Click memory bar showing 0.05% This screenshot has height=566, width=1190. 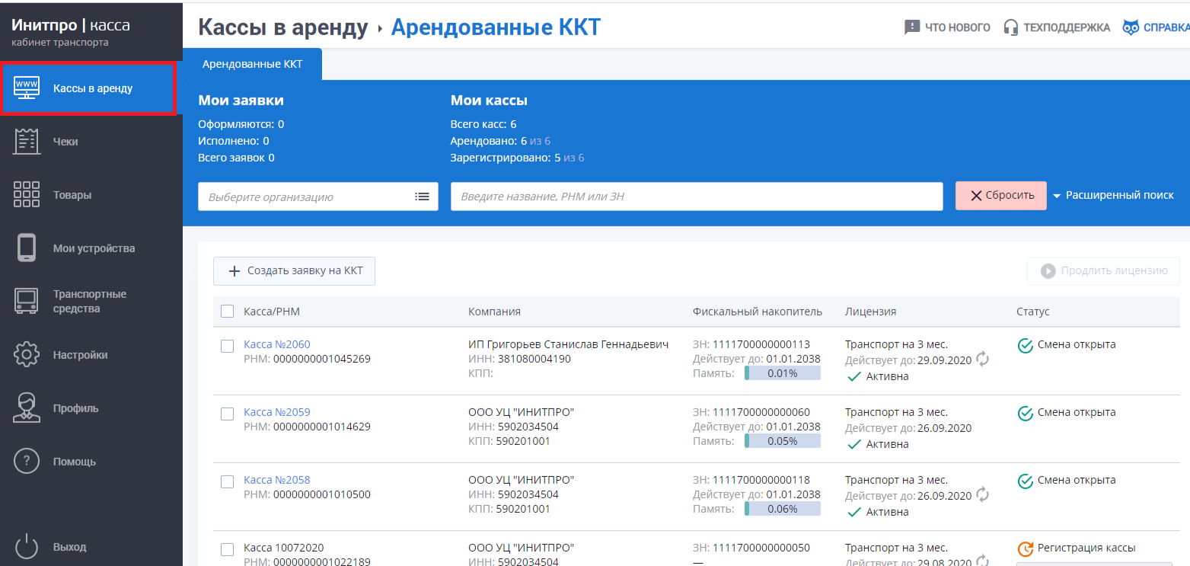click(783, 441)
